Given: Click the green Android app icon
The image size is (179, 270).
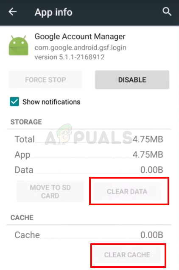Looking at the screenshot, I should click(19, 45).
